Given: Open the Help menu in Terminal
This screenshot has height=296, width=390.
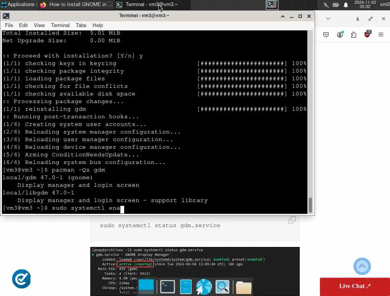Looking at the screenshot, I should click(x=97, y=25).
